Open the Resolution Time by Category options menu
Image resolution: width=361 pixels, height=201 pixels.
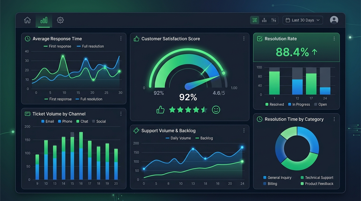334,119
